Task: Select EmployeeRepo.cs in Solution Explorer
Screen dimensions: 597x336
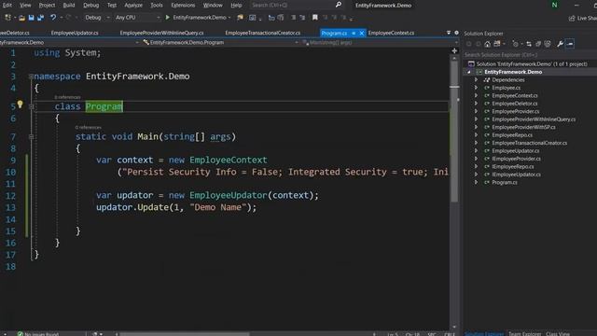Action: tap(512, 135)
